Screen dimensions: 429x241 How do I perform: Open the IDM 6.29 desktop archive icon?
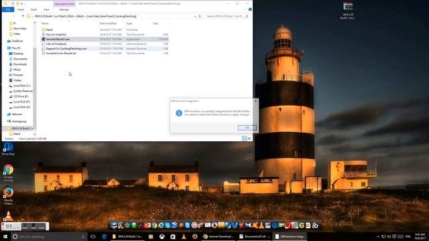pos(348,11)
